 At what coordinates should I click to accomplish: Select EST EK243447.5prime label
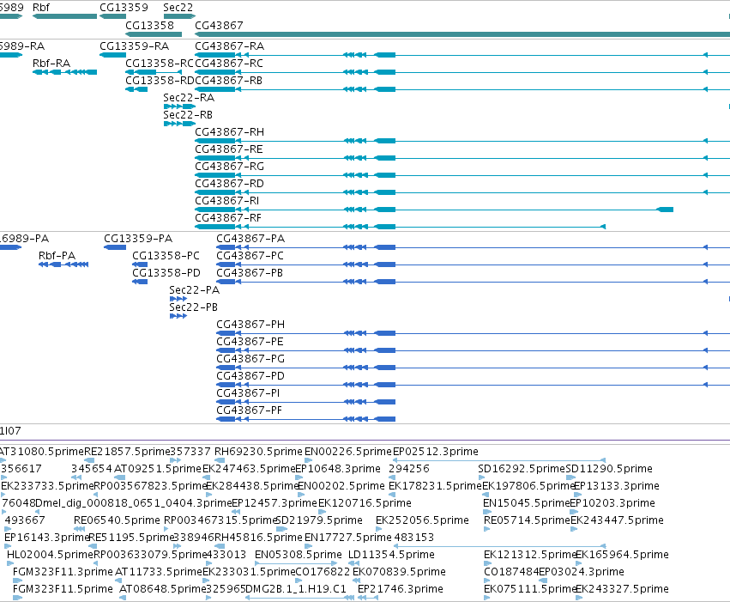click(617, 520)
